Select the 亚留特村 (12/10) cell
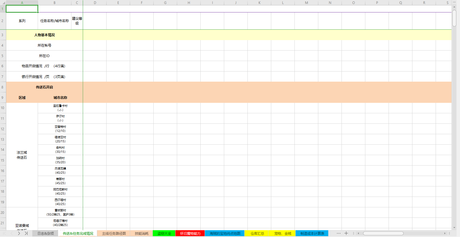 (x=60, y=129)
